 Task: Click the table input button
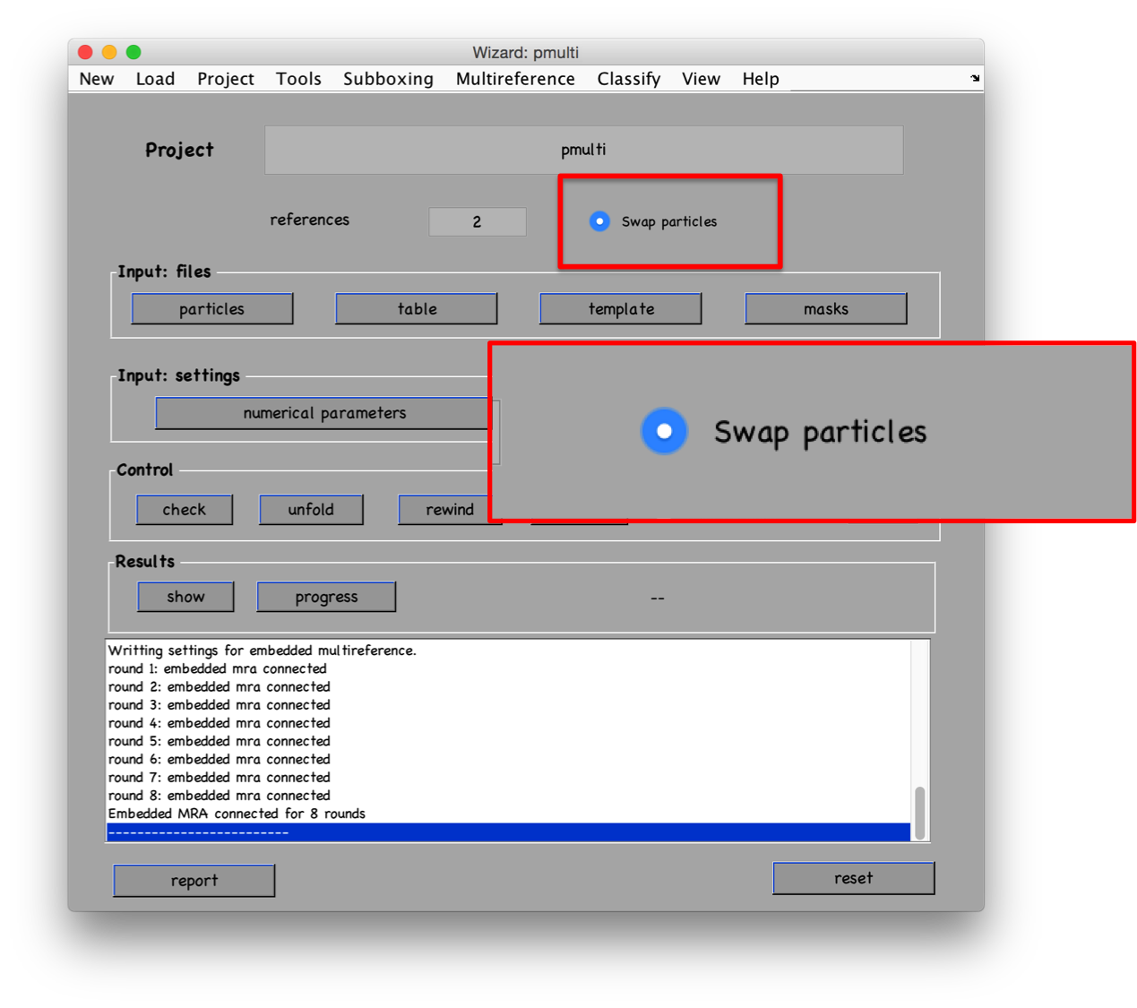[417, 308]
